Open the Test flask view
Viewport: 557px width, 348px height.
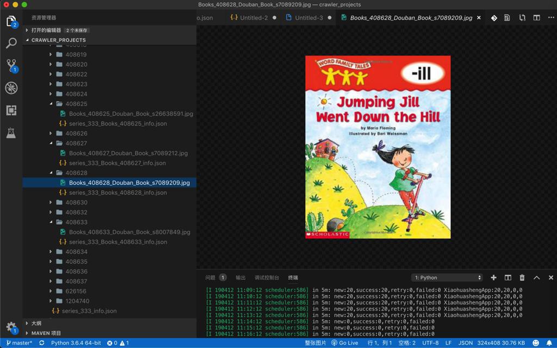pyautogui.click(x=11, y=133)
